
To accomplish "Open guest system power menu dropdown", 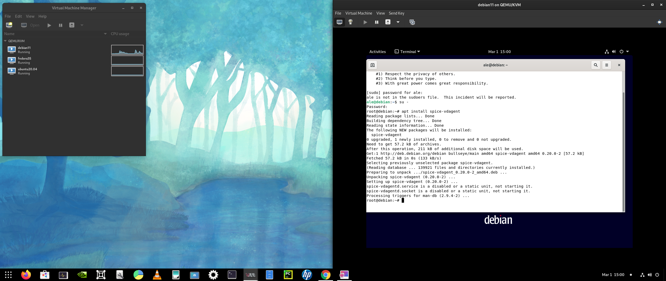I will pos(627,52).
